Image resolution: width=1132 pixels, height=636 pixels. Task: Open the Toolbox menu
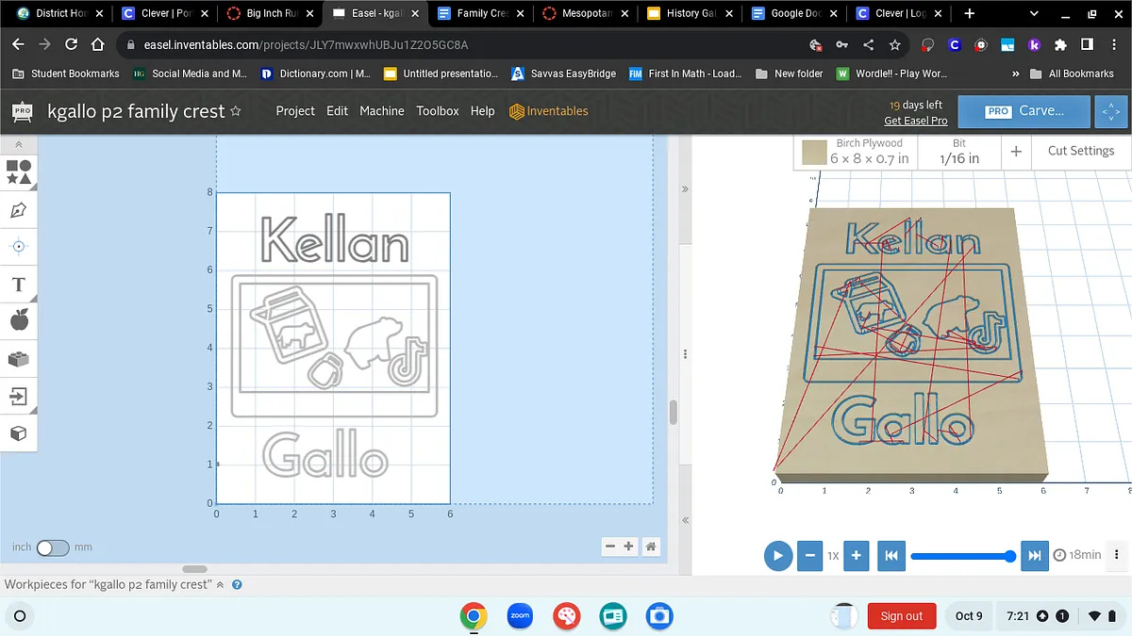coord(438,111)
